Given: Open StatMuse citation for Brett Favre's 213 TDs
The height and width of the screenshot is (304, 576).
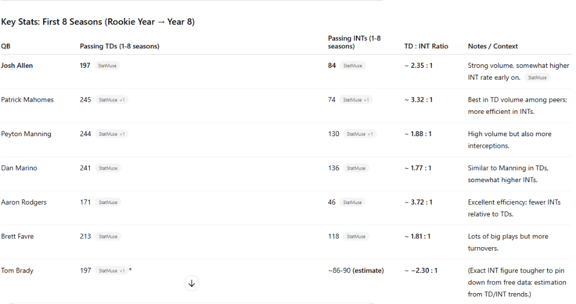Looking at the screenshot, I should tap(108, 237).
